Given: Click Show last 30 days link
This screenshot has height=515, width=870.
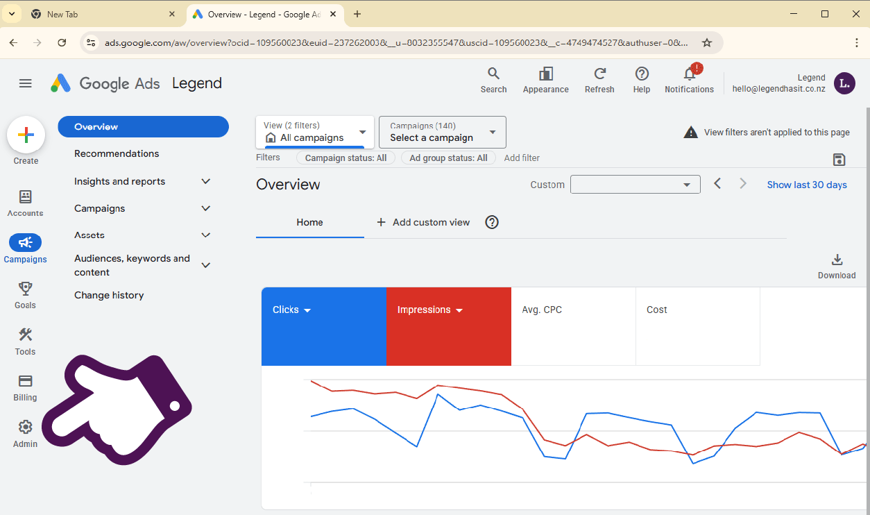Looking at the screenshot, I should click(807, 185).
